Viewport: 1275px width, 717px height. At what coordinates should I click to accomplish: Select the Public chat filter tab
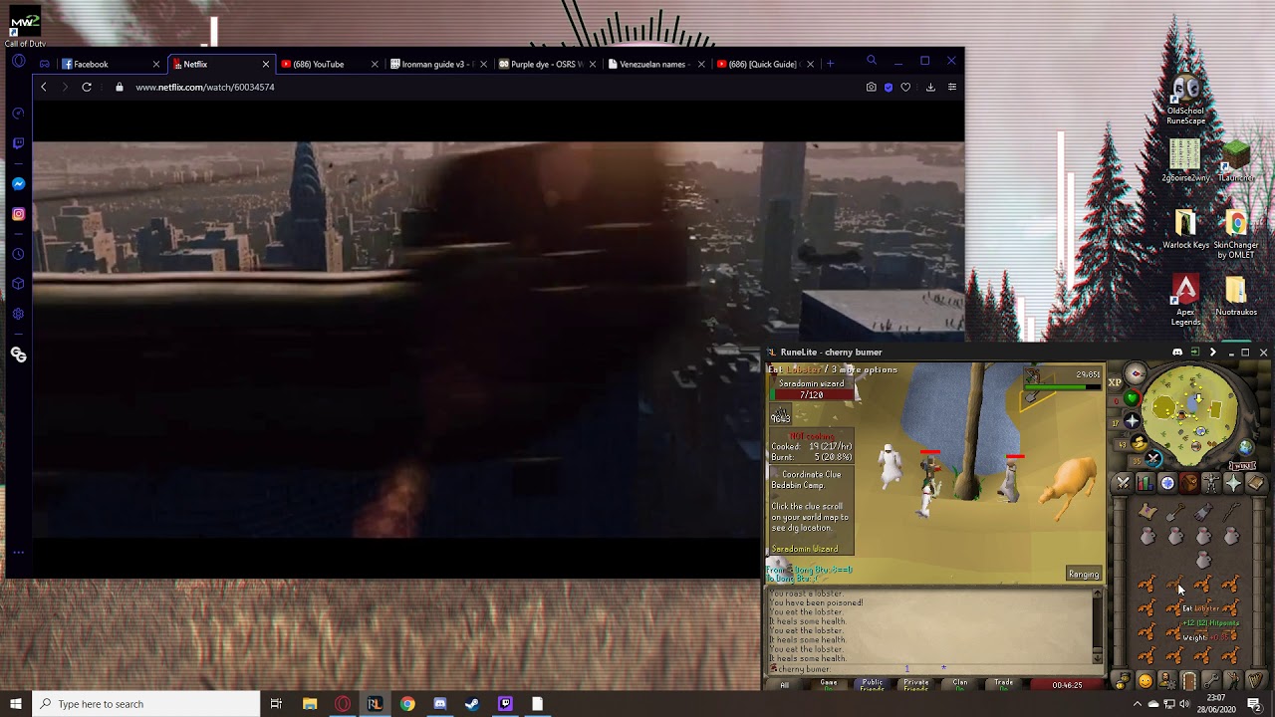pyautogui.click(x=873, y=684)
